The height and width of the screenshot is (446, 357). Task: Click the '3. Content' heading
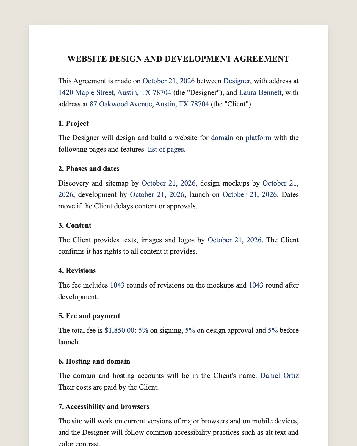(75, 225)
